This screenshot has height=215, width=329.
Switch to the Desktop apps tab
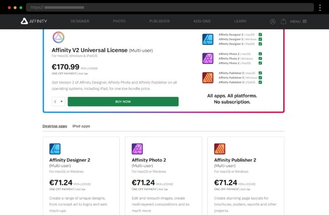click(55, 126)
